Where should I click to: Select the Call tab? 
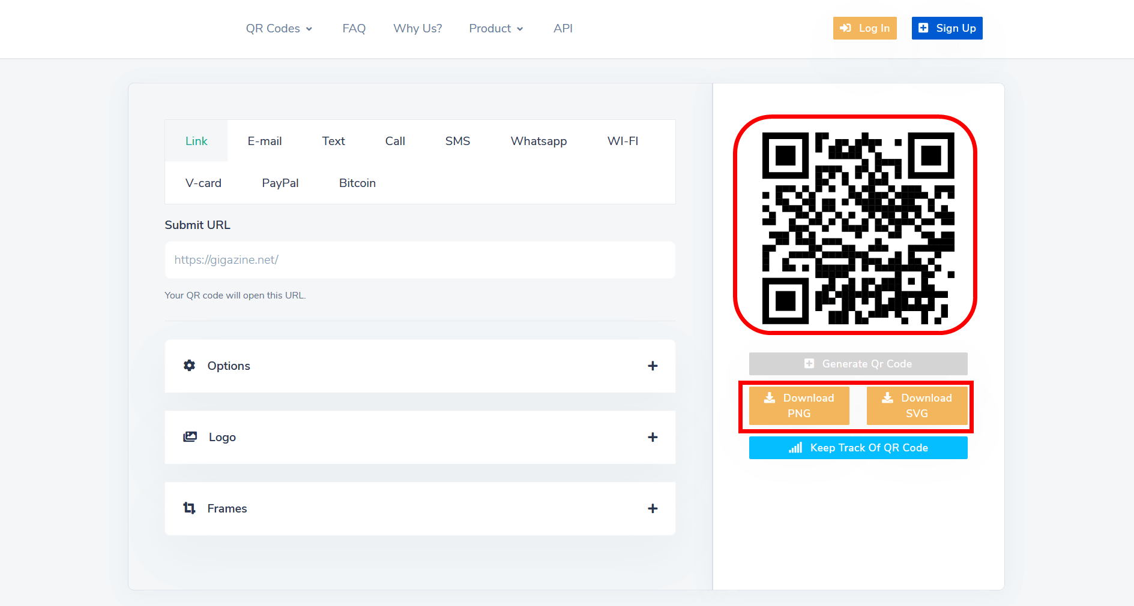pyautogui.click(x=395, y=141)
